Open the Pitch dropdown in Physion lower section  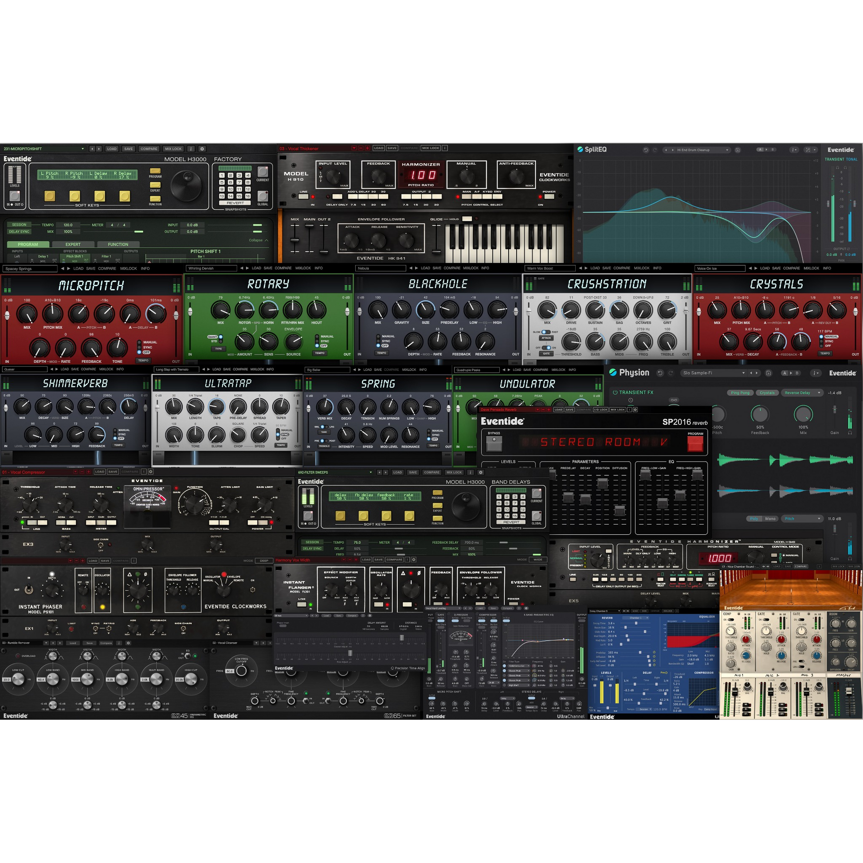(802, 518)
